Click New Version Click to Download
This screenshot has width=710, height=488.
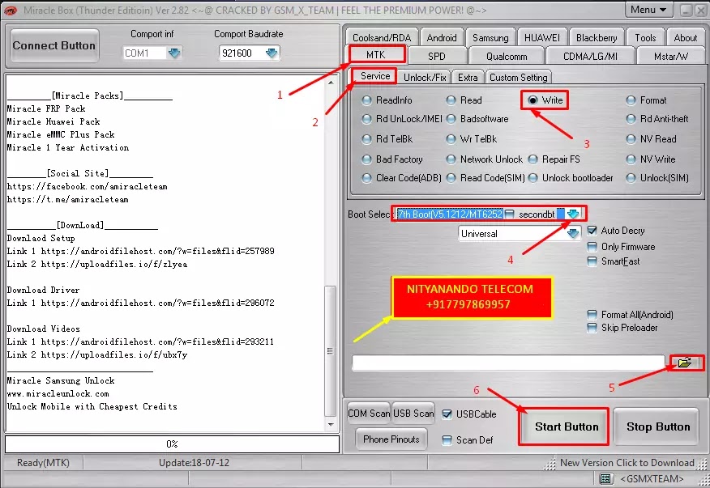point(627,463)
